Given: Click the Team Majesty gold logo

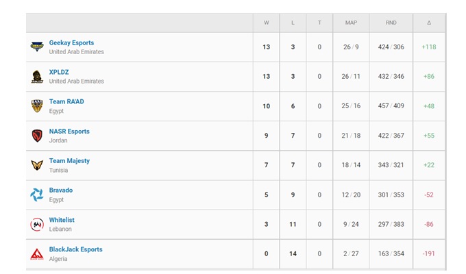Looking at the screenshot, I should click(x=37, y=165).
